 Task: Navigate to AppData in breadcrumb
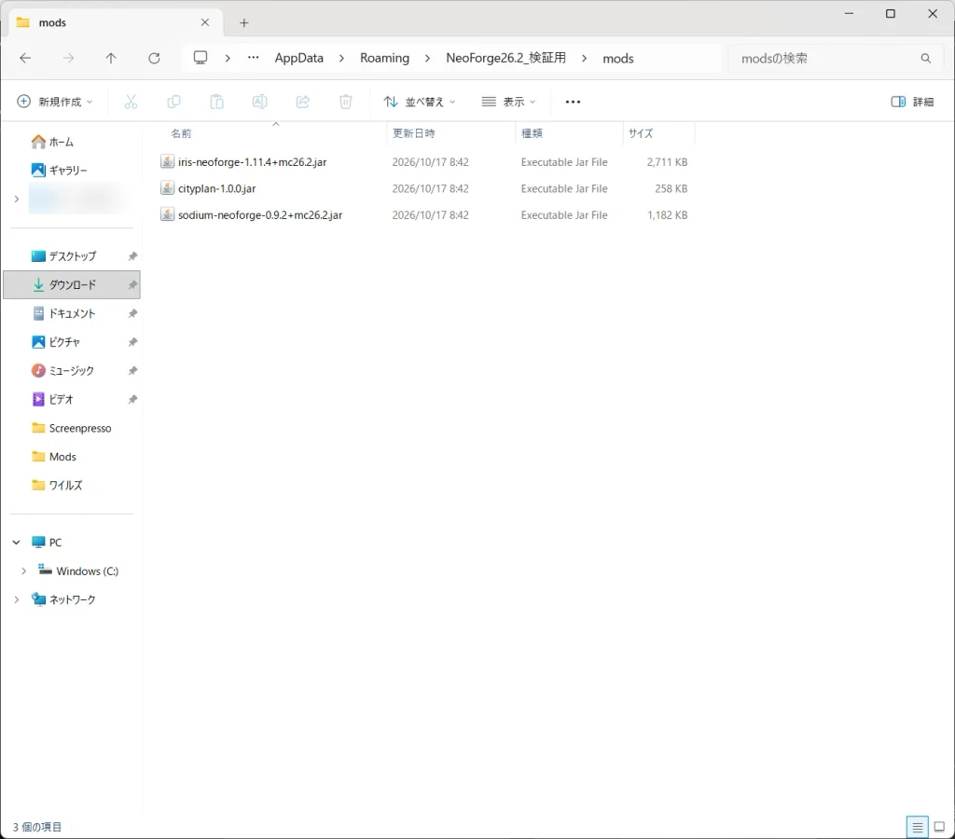click(x=299, y=58)
